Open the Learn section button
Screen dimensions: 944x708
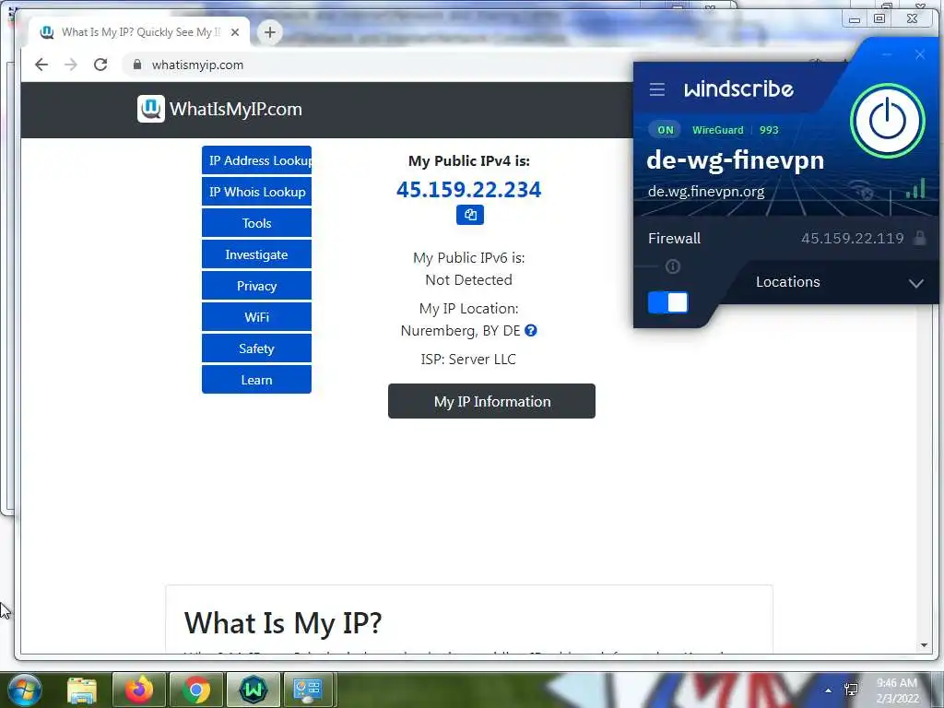pos(256,380)
